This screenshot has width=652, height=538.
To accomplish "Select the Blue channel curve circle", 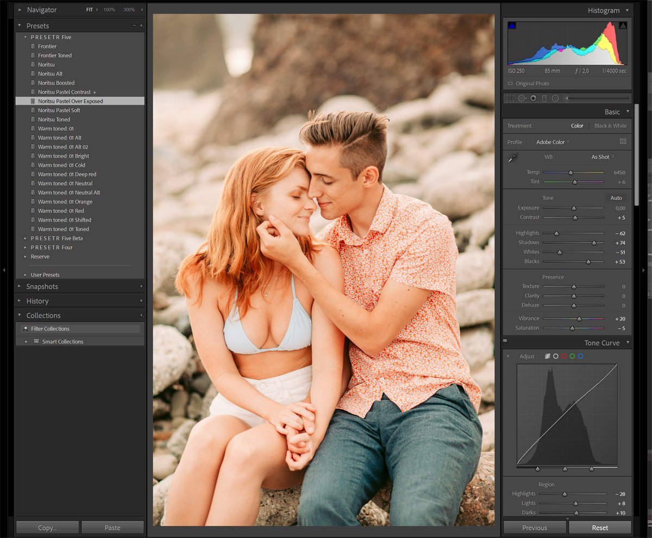I will [580, 356].
